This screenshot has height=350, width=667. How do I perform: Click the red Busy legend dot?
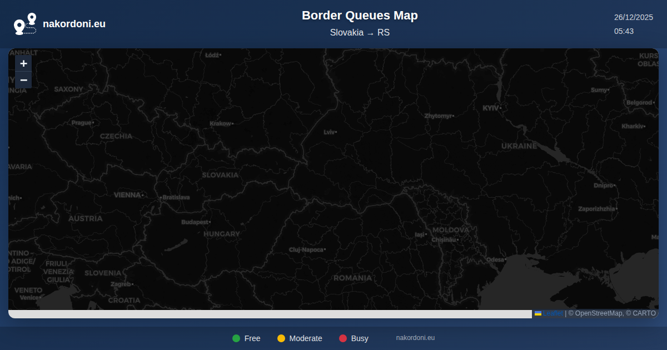click(343, 338)
